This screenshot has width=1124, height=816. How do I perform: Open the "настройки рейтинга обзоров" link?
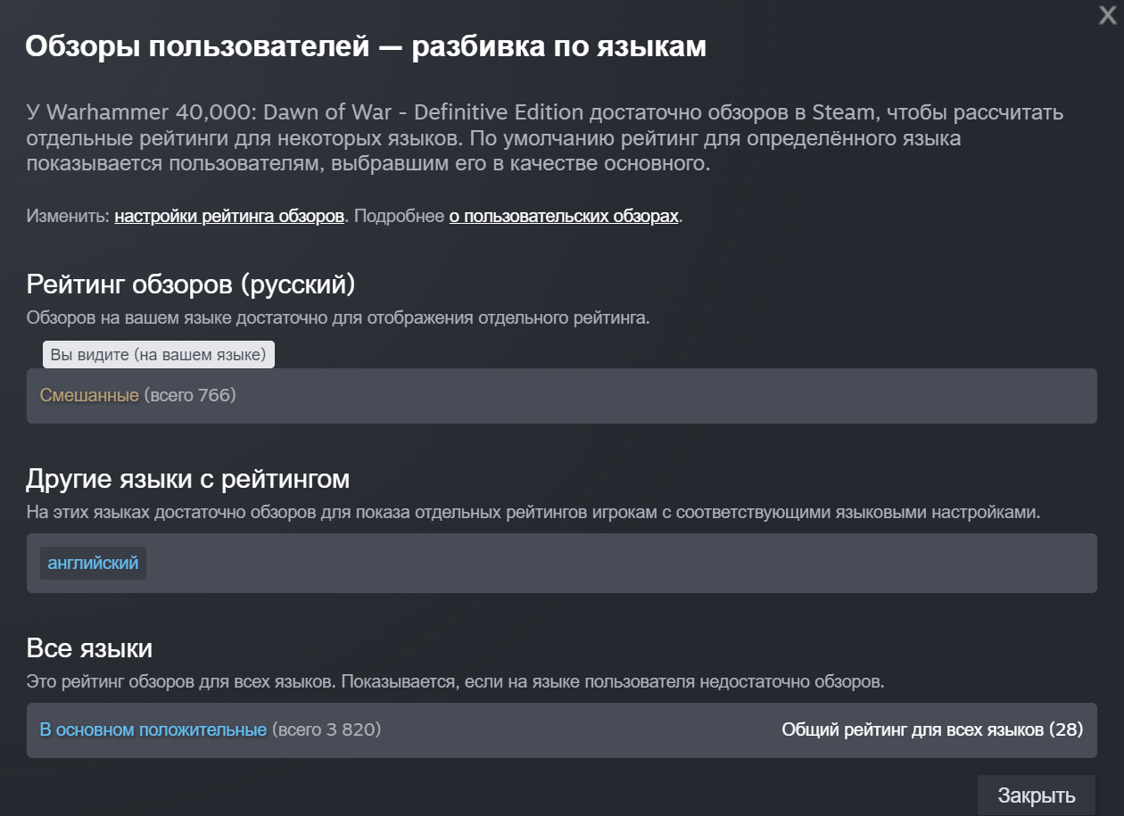[x=229, y=217]
